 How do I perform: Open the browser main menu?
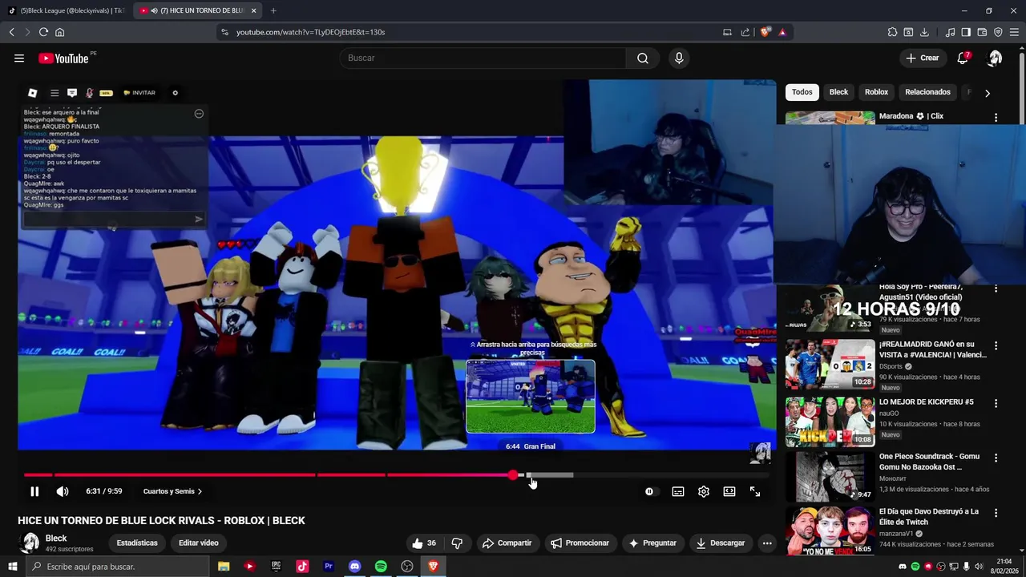point(1014,32)
